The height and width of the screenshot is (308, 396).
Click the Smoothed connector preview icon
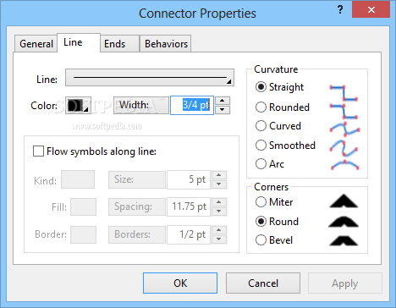pos(344,148)
